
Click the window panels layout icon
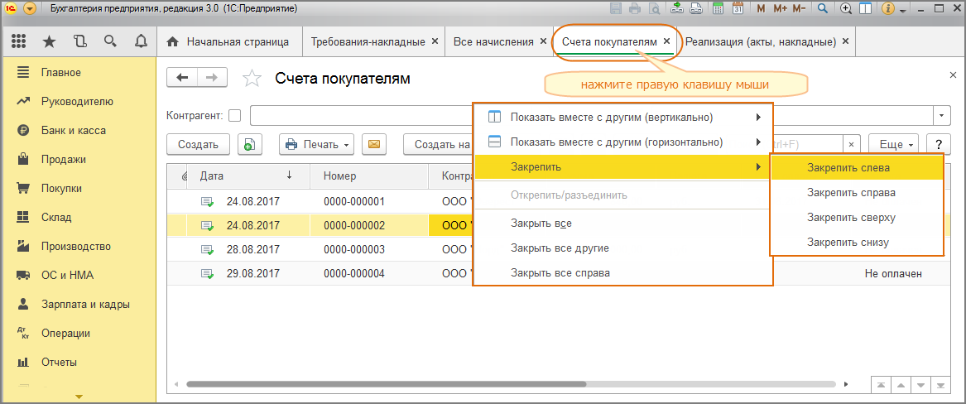pos(865,9)
